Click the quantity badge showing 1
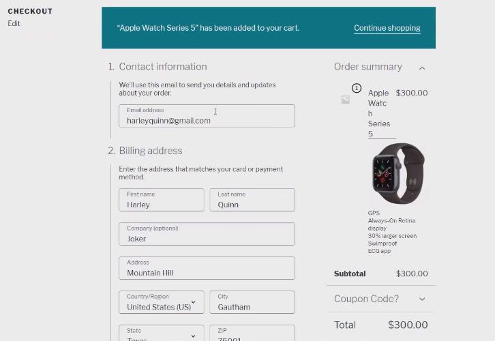495x341 pixels. coord(357,88)
